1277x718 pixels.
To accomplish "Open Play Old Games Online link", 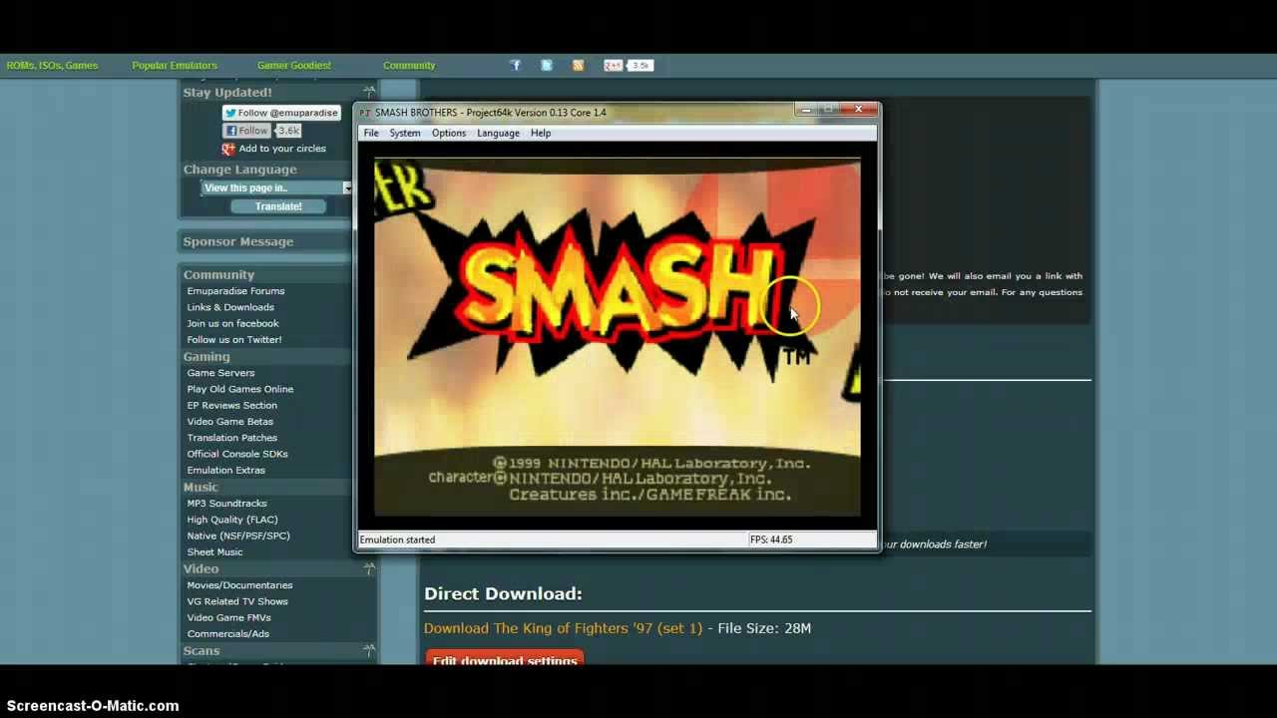I will click(240, 389).
